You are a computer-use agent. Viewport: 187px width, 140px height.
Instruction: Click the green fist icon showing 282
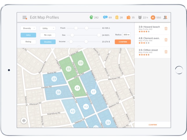[91, 17]
